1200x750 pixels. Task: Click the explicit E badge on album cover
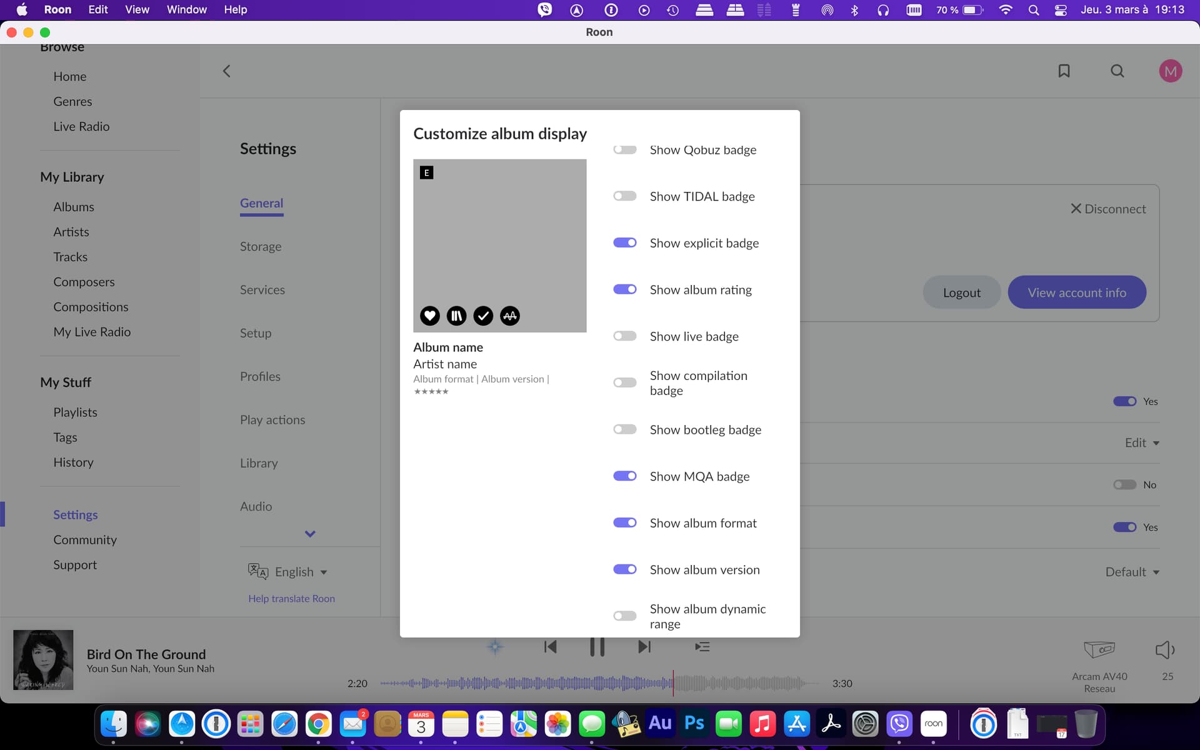[x=426, y=172]
